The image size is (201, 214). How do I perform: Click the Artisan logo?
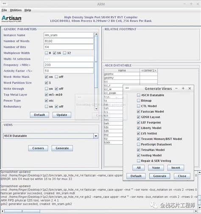point(11,19)
